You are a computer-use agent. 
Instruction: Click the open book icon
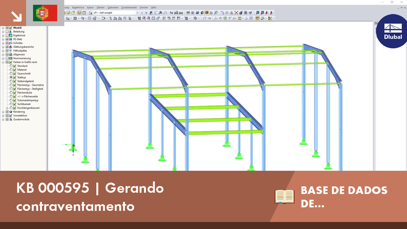pyautogui.click(x=285, y=196)
